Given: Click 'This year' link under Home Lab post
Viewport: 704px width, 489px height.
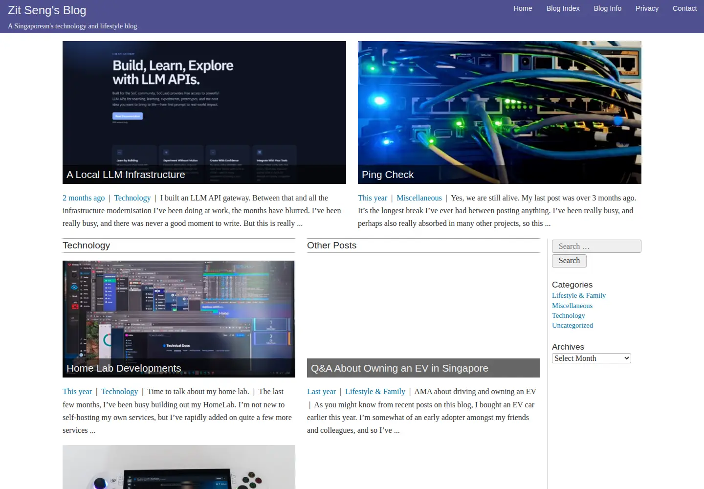Looking at the screenshot, I should 77,392.
